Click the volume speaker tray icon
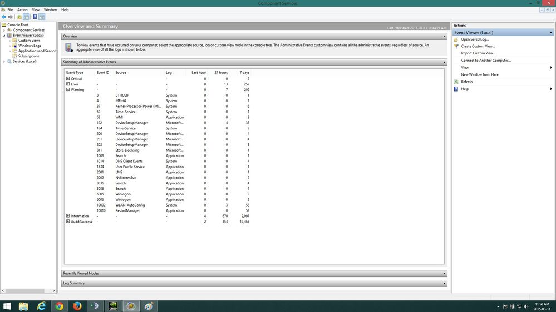This screenshot has height=312, width=556. click(x=526, y=306)
